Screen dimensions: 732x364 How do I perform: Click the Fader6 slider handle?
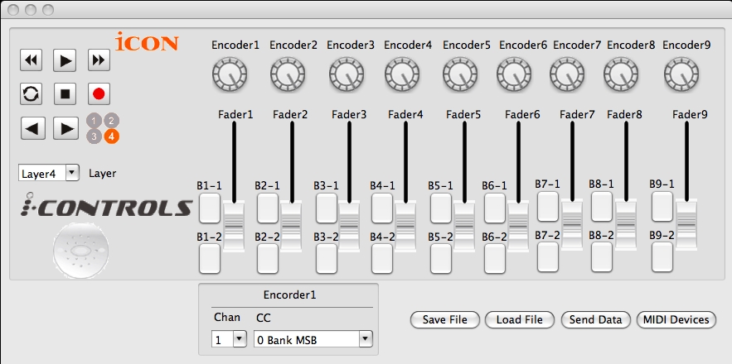point(518,227)
